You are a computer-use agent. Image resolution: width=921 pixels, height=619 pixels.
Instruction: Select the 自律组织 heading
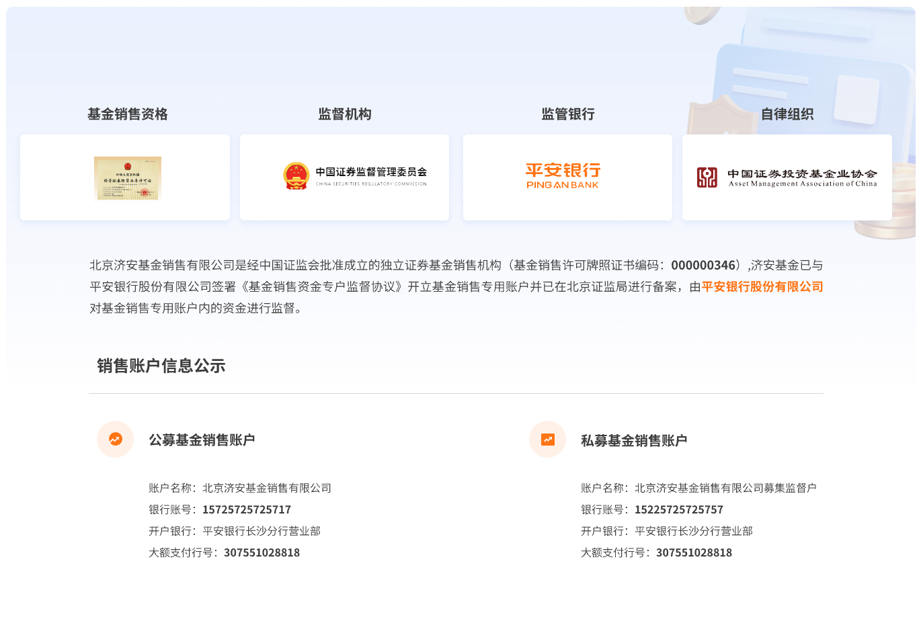coord(787,114)
